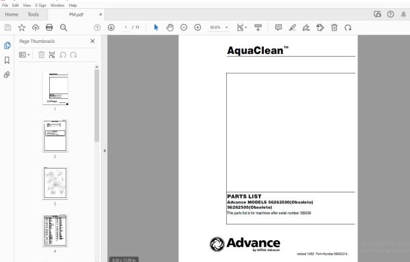Click the PARTS LIST heading
410x262 pixels.
[x=244, y=196]
